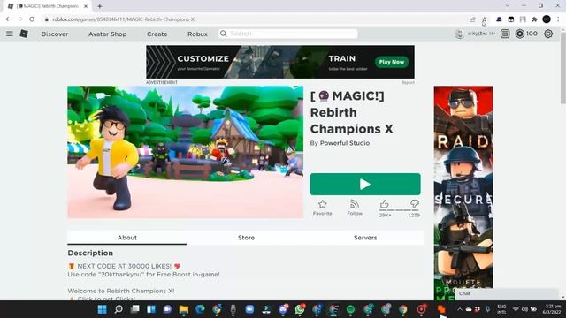566x318 pixels.
Task: Bookmark this page with the star icon
Action: click(485, 19)
